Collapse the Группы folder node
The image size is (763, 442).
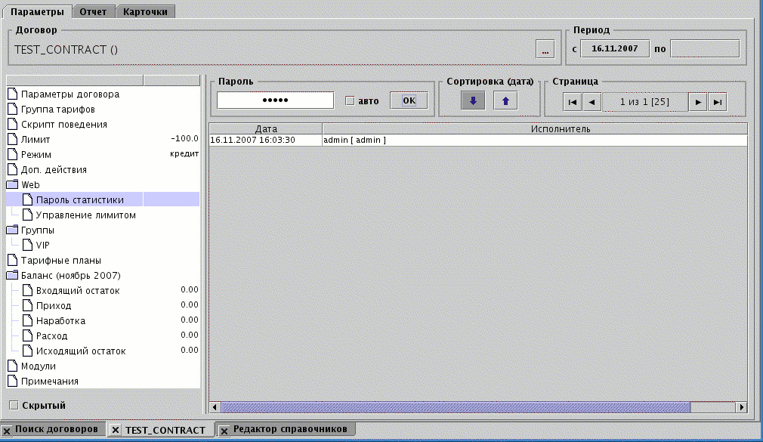pos(12,230)
